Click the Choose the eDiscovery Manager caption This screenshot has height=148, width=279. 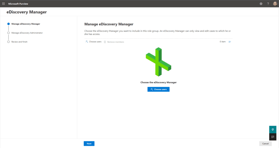(159, 82)
